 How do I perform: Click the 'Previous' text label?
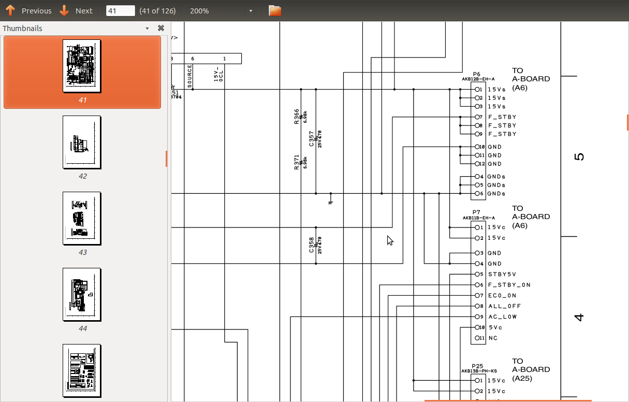[x=36, y=11]
